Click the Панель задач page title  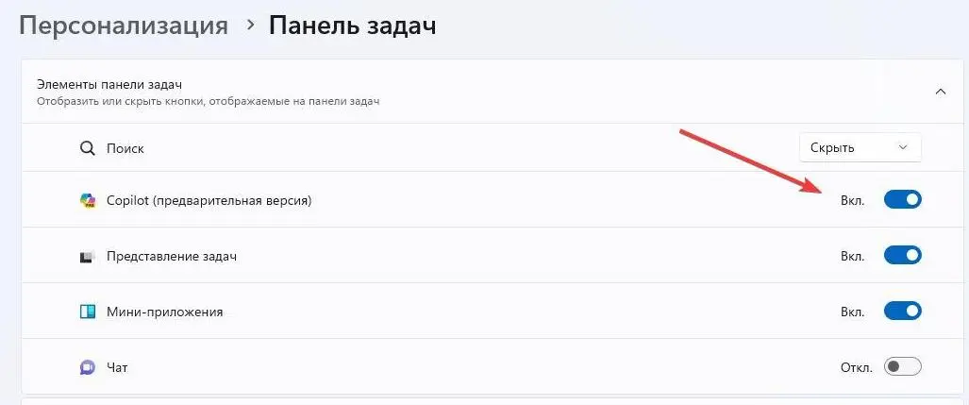352,25
